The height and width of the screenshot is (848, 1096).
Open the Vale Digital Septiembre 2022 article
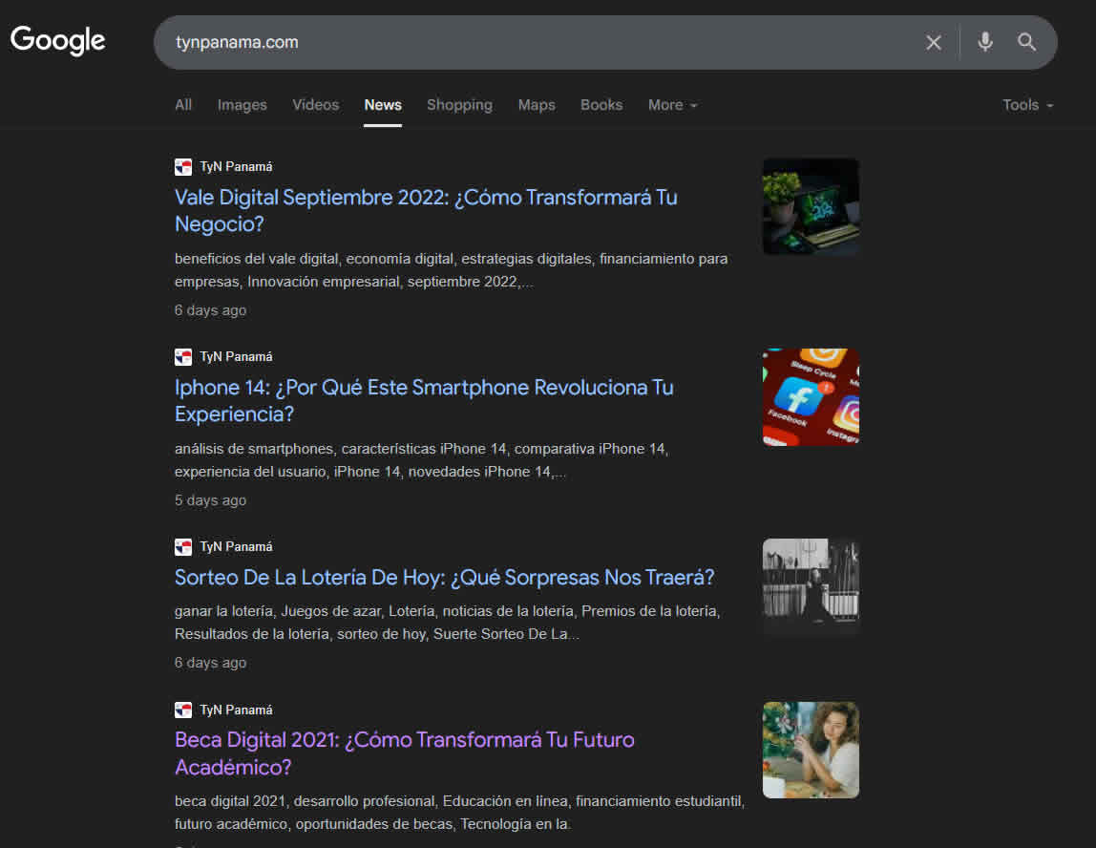(x=426, y=210)
